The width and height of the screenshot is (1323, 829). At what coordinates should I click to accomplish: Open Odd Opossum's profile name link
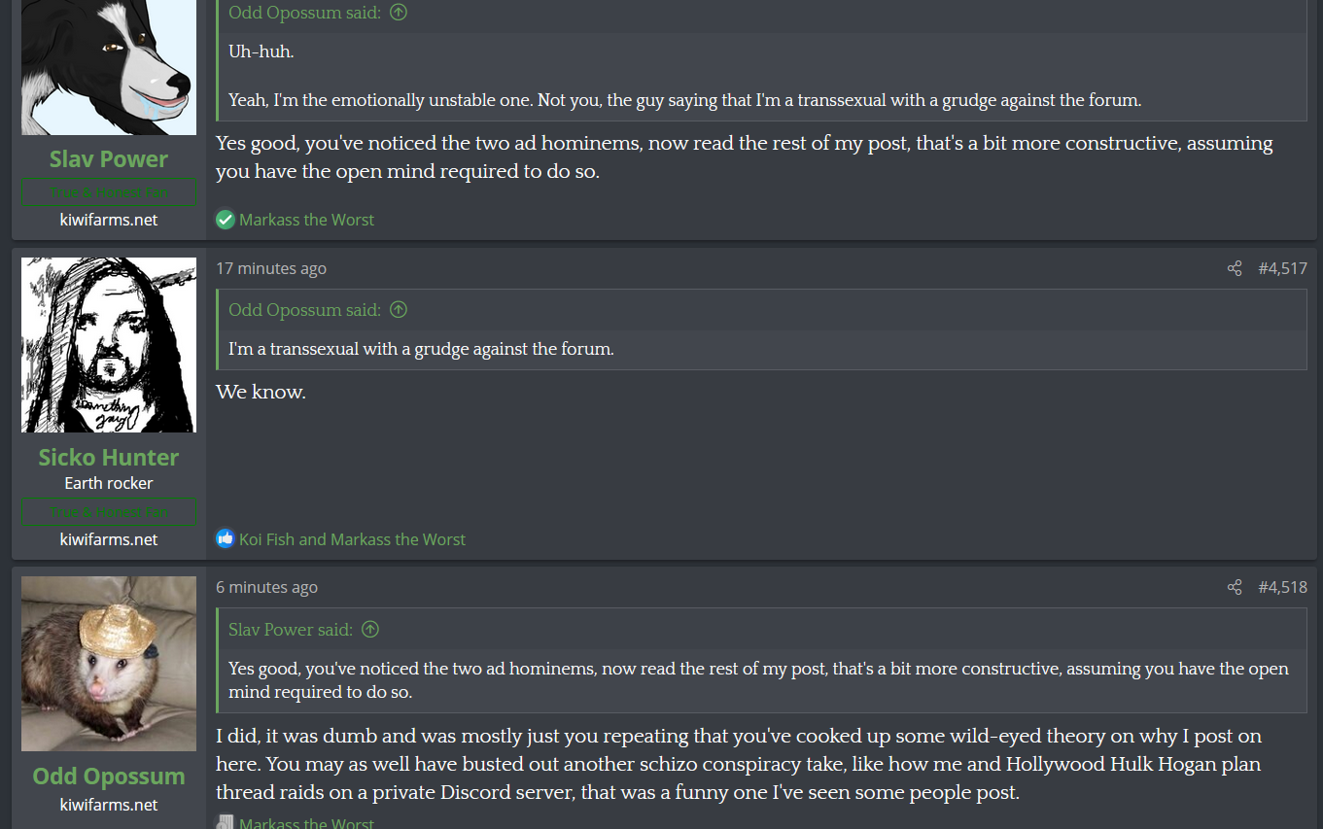point(109,776)
